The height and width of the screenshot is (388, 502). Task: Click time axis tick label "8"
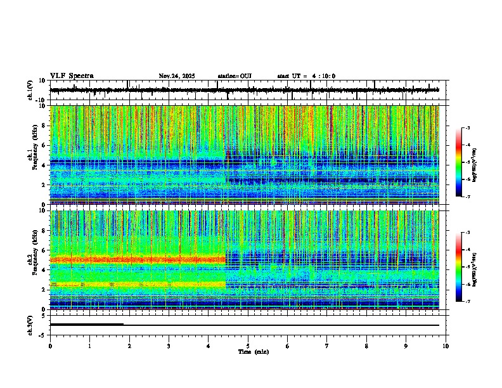click(366, 346)
